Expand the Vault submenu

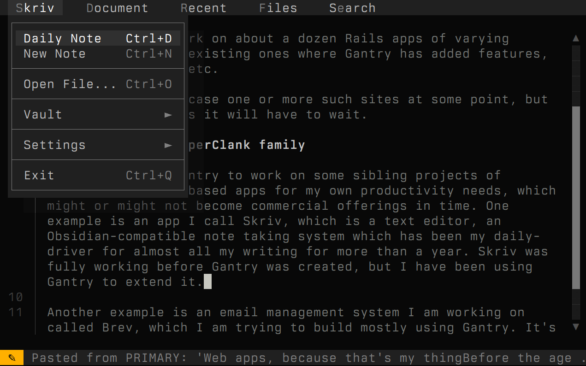click(98, 114)
